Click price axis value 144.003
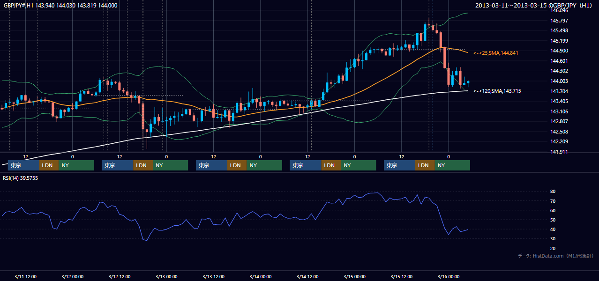This screenshot has height=281, width=599. (560, 81)
